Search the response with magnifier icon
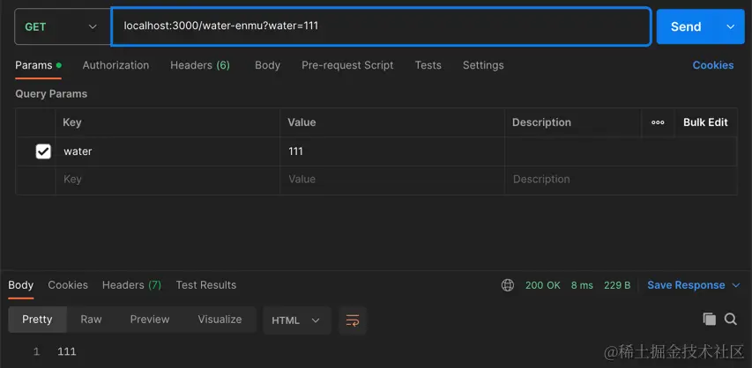 731,319
